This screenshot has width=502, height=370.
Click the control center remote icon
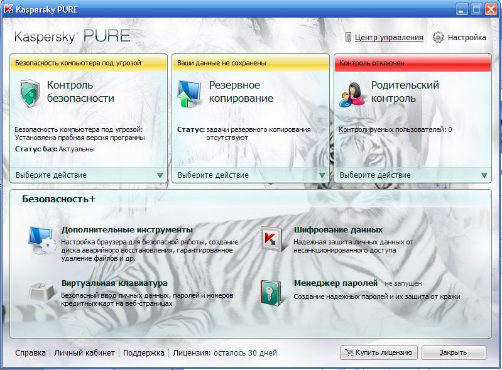click(348, 37)
